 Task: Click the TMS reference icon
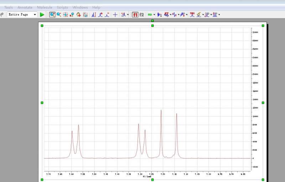pyautogui.click(x=192, y=15)
